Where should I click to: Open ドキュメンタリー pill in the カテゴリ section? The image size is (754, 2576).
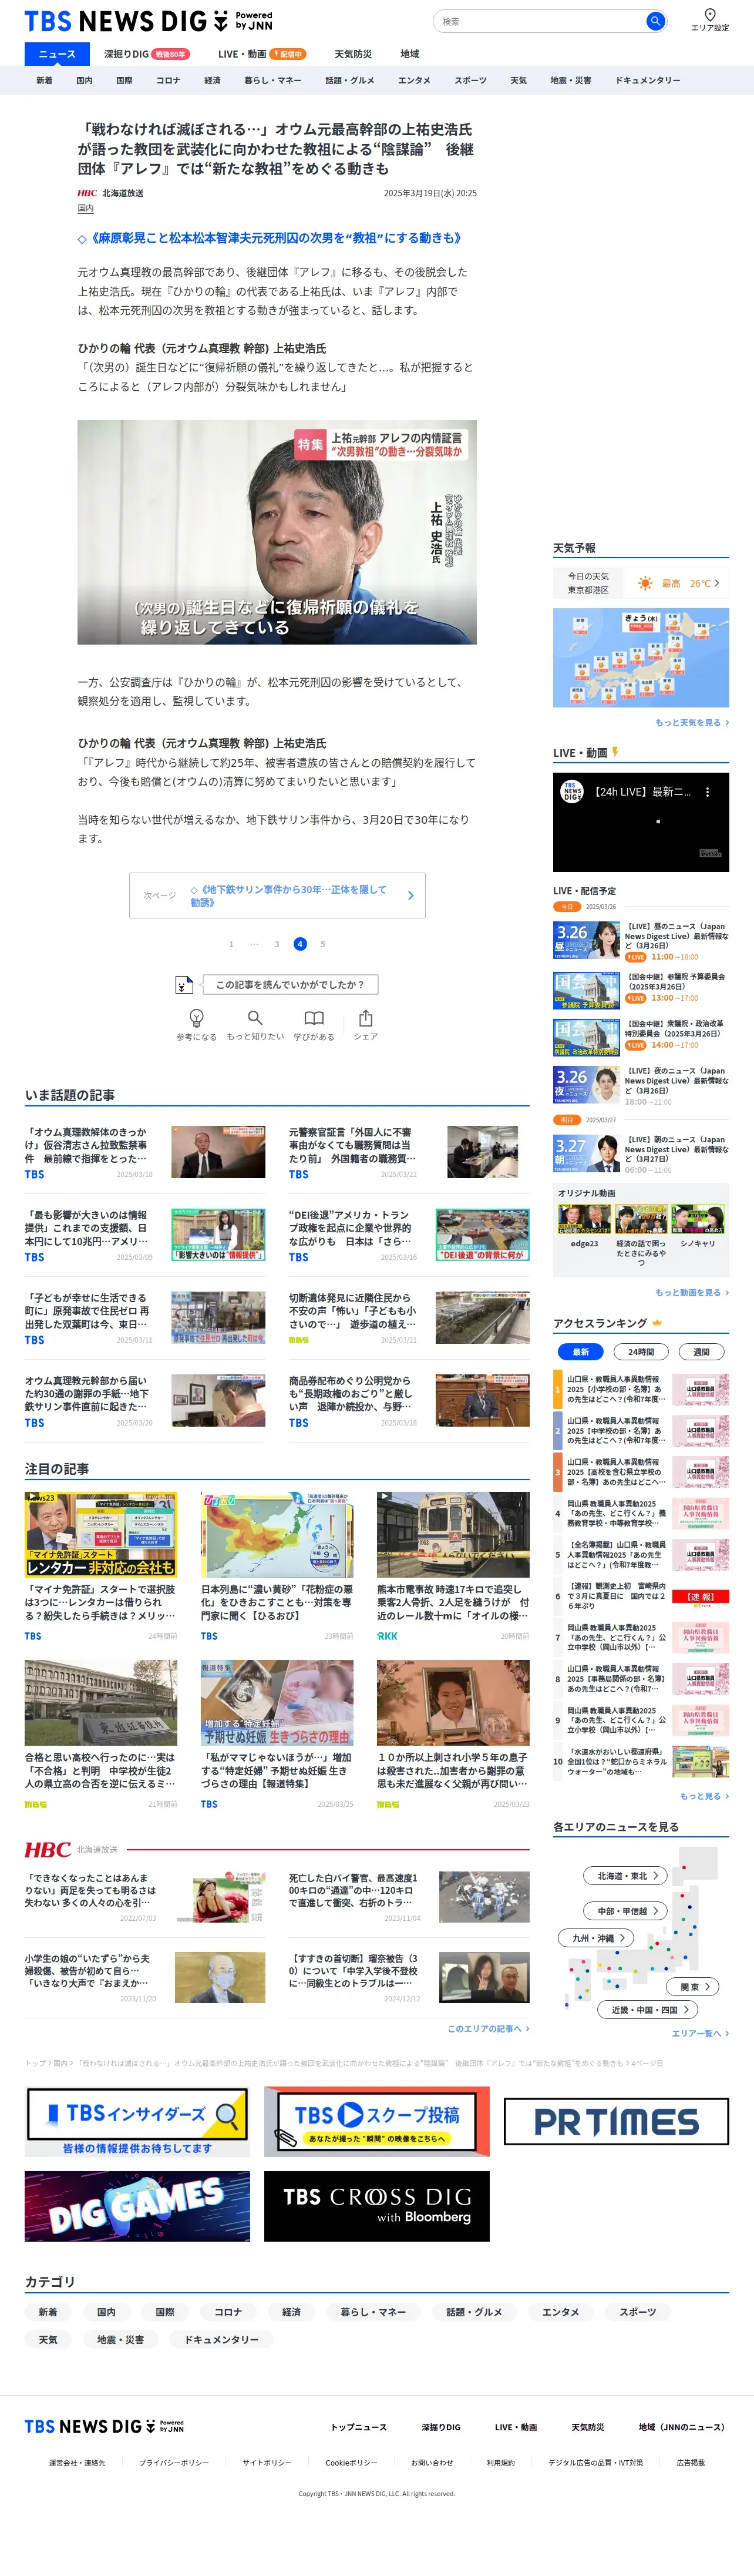[x=221, y=2340]
